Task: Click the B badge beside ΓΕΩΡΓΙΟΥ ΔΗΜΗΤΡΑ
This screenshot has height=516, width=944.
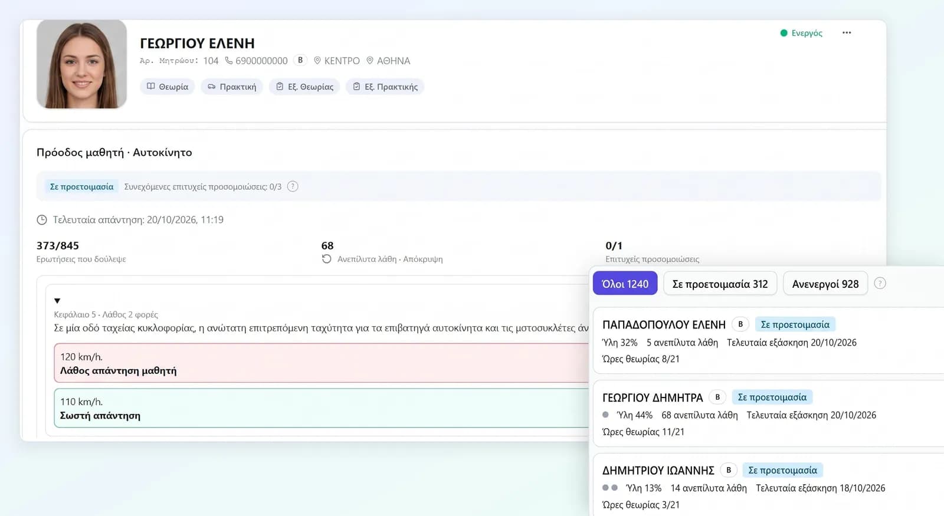Action: pyautogui.click(x=717, y=397)
